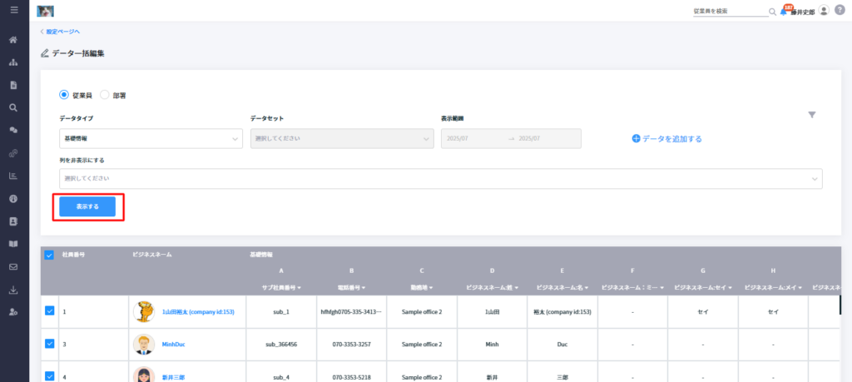Click the sub_1 cell
This screenshot has height=382, width=852.
281,312
